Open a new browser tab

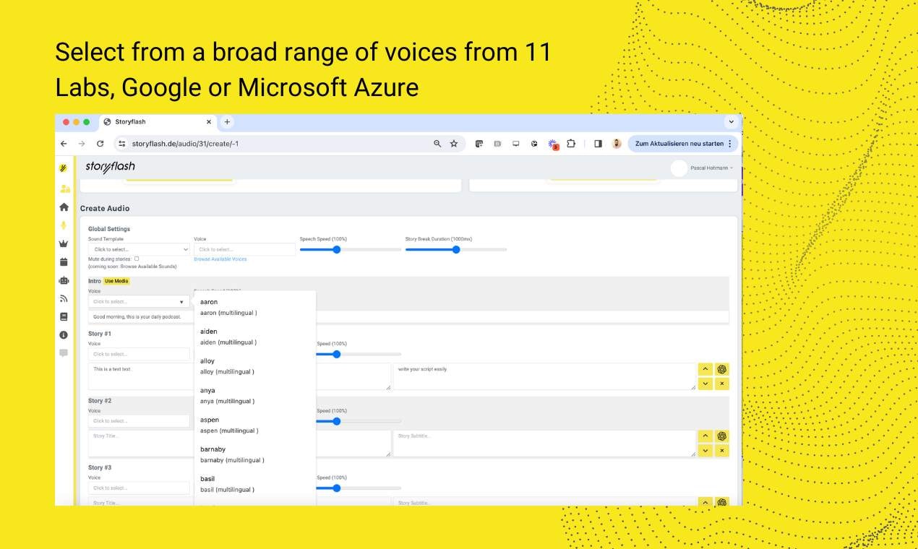point(227,122)
